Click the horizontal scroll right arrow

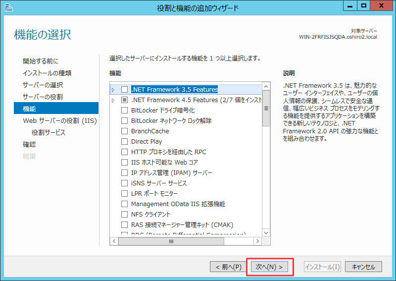(257, 241)
